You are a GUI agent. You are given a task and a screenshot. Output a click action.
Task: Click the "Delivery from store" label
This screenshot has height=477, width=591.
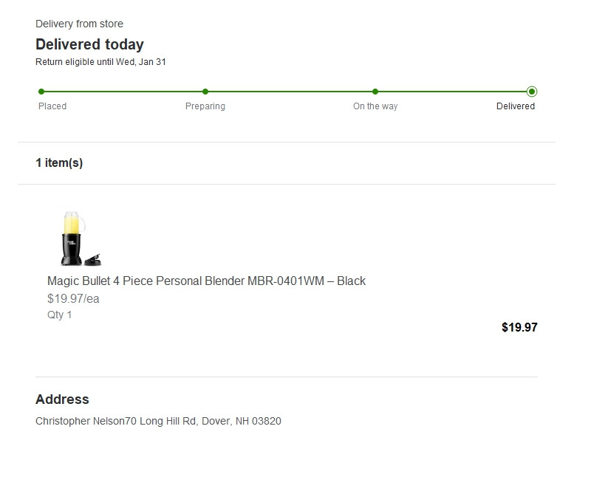[x=79, y=24]
